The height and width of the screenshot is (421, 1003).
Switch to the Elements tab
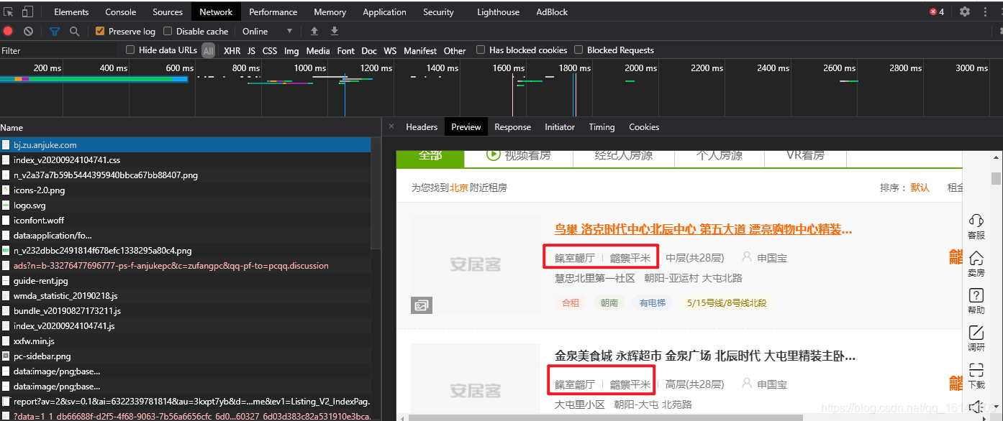[x=71, y=11]
